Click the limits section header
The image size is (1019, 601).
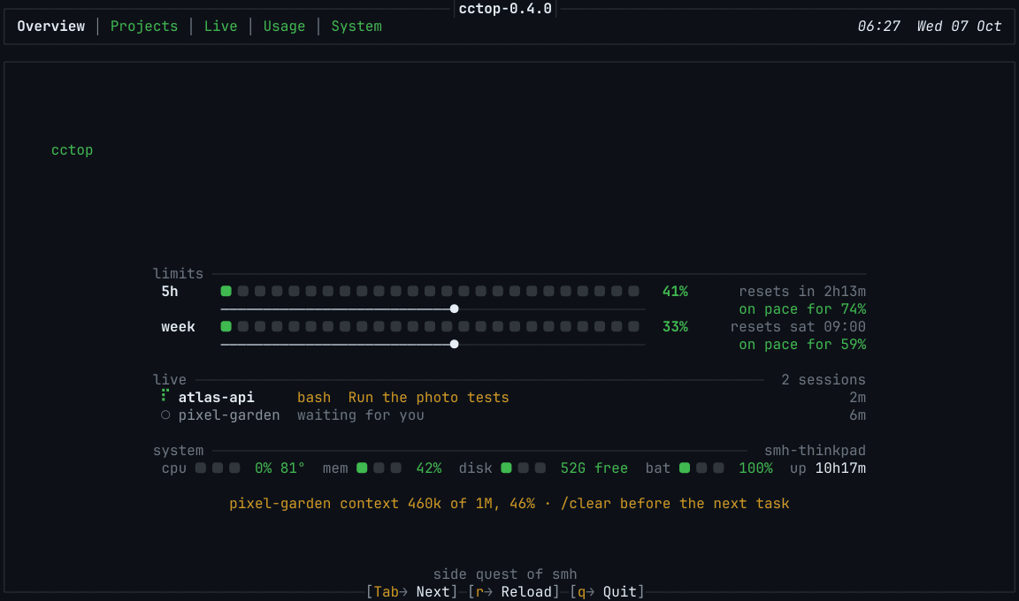click(x=178, y=273)
